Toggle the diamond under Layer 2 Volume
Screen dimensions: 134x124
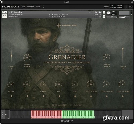tap(107, 96)
